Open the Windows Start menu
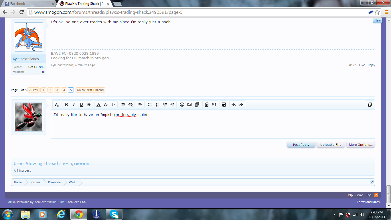This screenshot has height=220, width=391. [7, 214]
